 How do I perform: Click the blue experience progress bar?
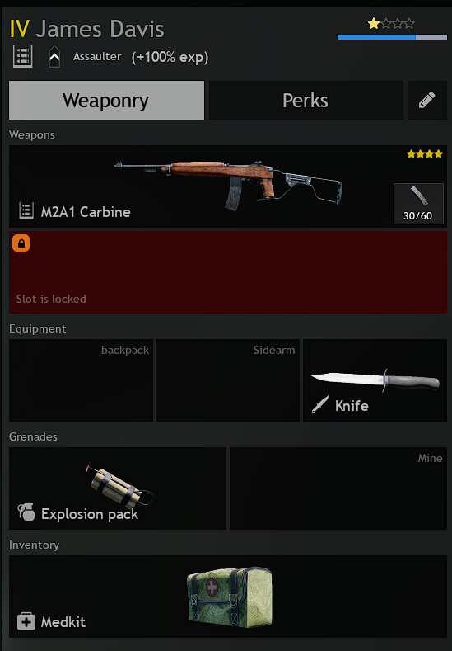pos(392,37)
